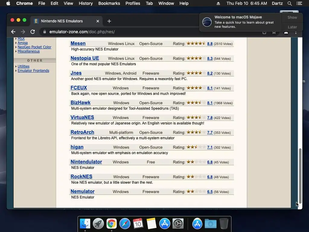Open Safari compass in Dock
Image resolution: width=309 pixels, height=232 pixels.
(125, 224)
